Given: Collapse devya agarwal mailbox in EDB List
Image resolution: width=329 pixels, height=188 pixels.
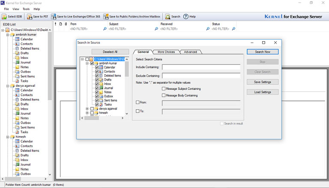Looking at the screenshot, I should coord(8,86).
